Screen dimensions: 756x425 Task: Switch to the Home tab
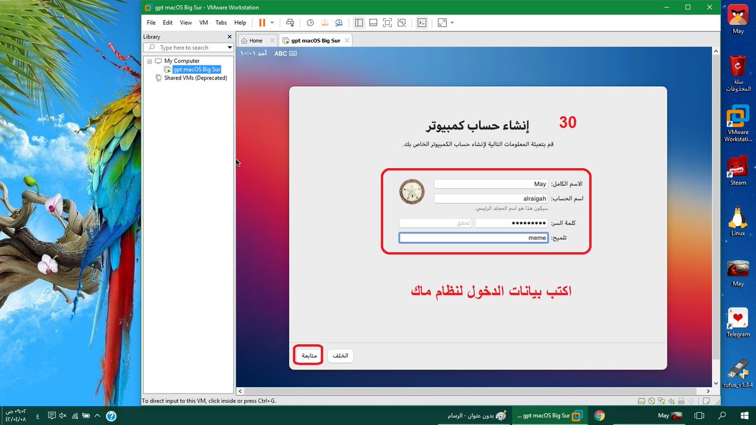pos(256,40)
